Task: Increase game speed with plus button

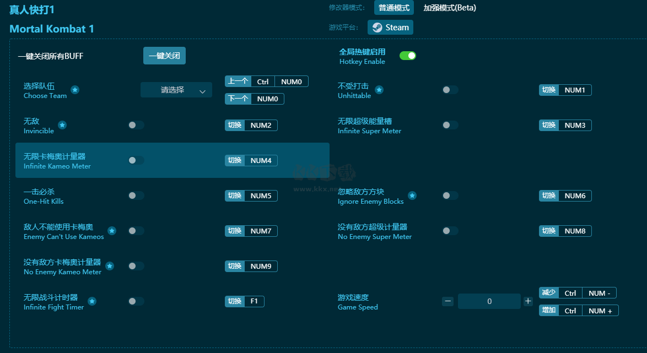Action: (528, 301)
